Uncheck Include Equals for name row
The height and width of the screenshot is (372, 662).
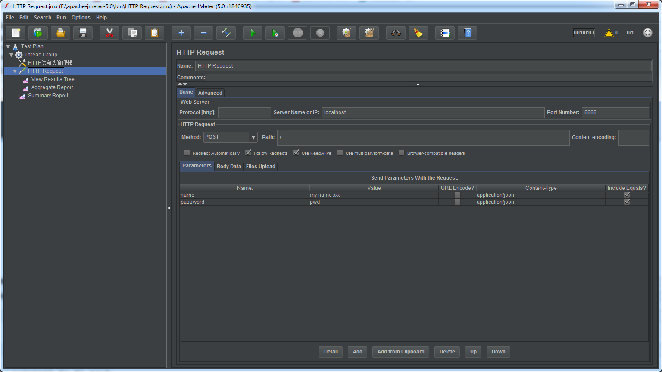click(627, 195)
